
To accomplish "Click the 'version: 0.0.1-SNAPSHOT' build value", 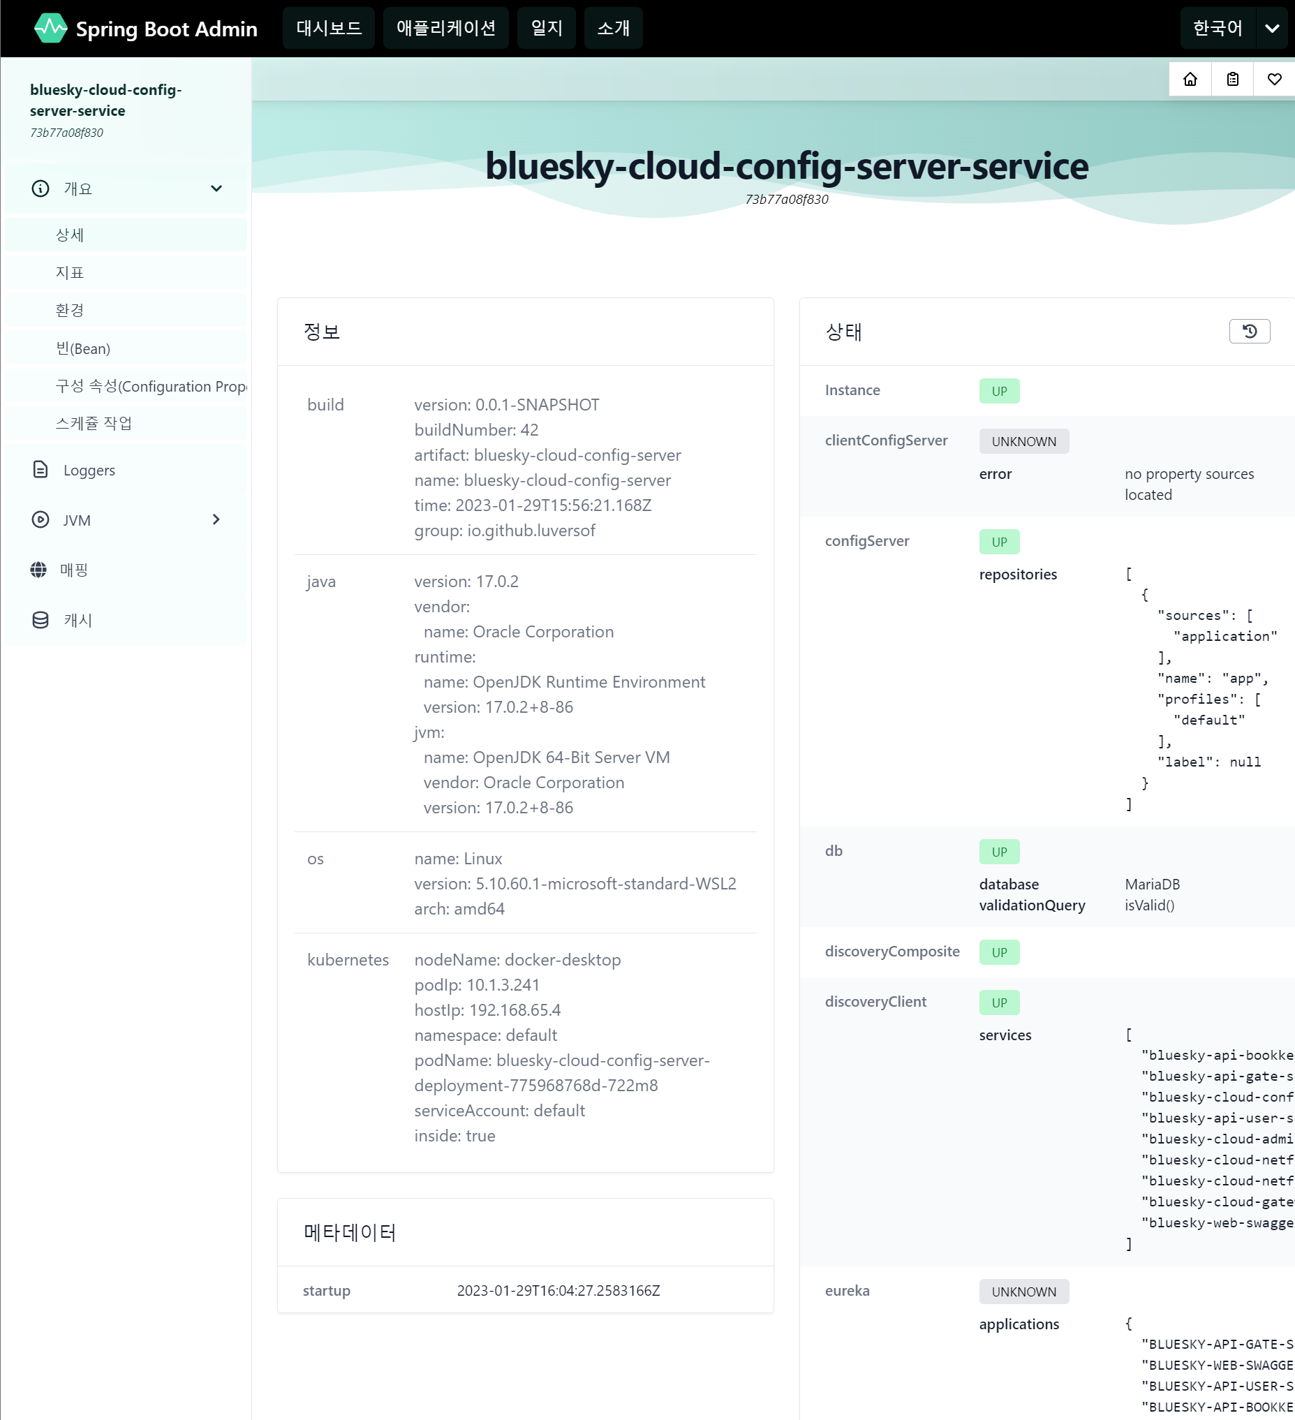I will 506,405.
